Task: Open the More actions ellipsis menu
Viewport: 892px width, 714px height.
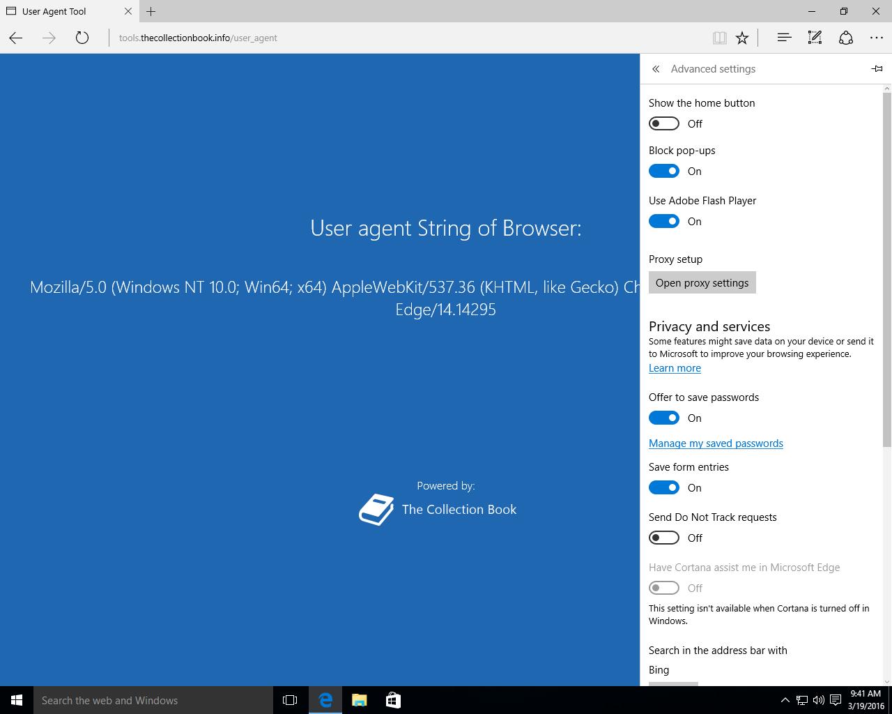Action: point(877,38)
